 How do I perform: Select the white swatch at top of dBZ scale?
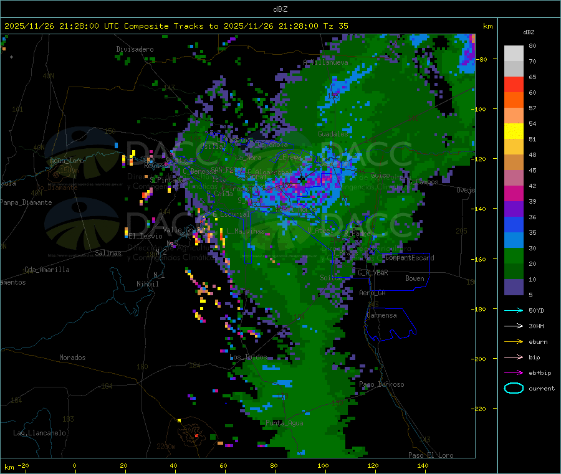click(514, 54)
